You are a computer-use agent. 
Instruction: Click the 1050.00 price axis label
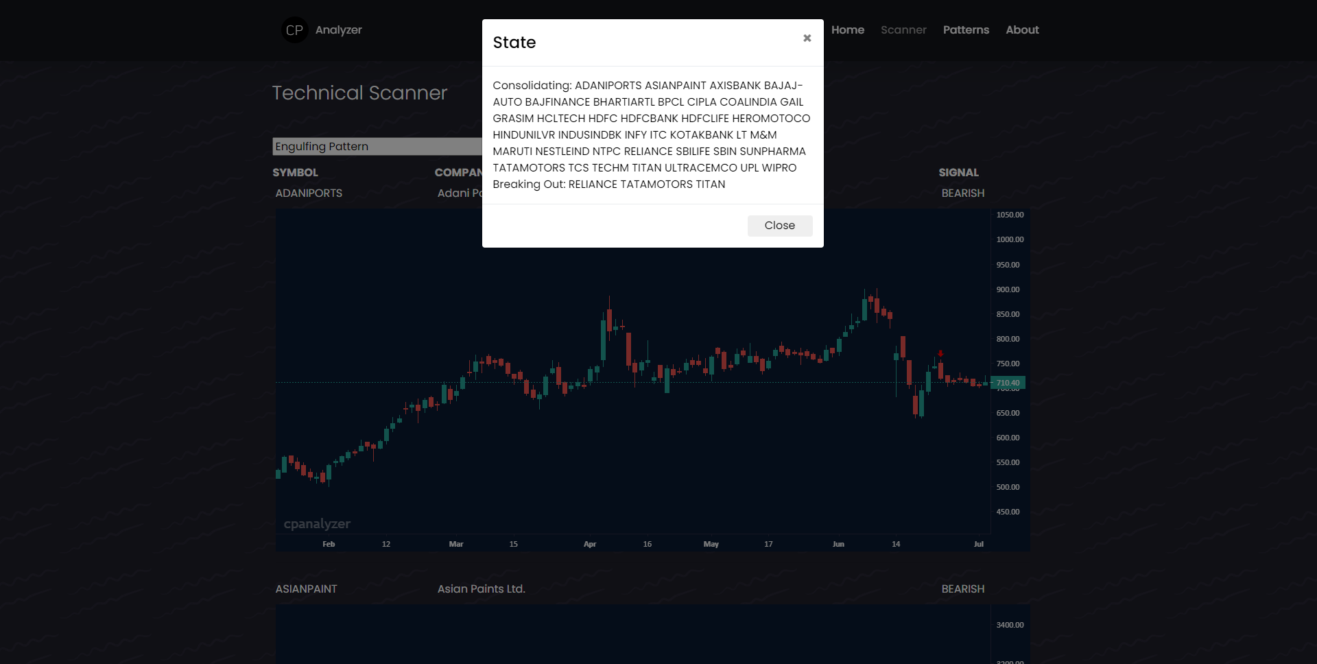click(1010, 215)
